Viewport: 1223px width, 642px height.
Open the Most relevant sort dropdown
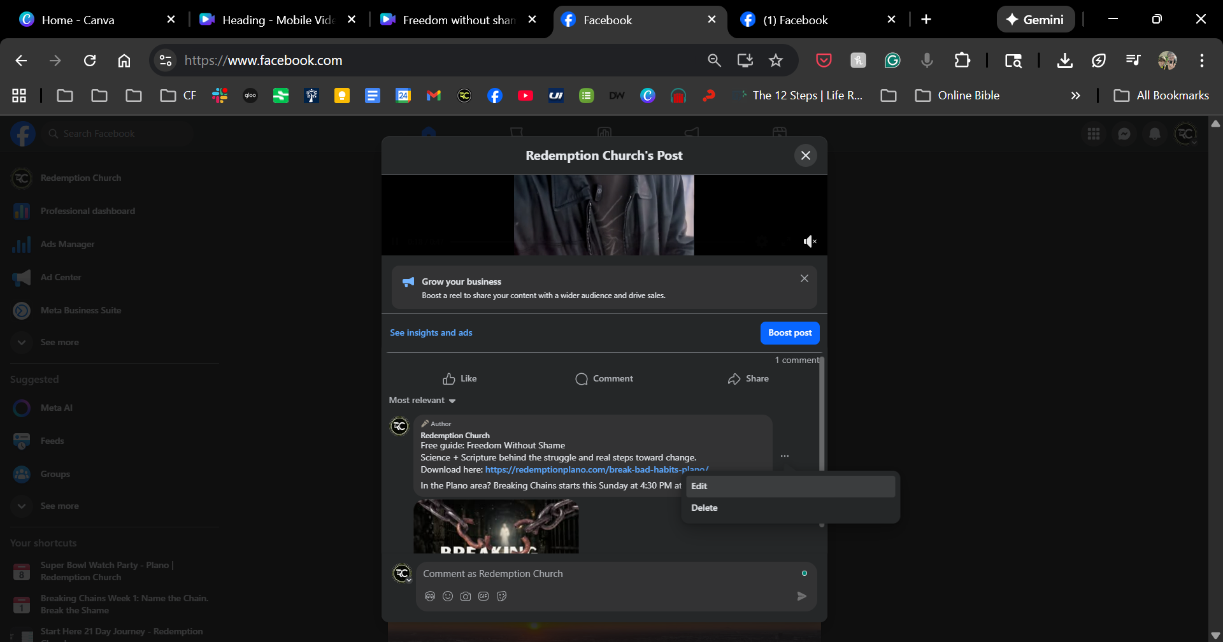point(422,401)
